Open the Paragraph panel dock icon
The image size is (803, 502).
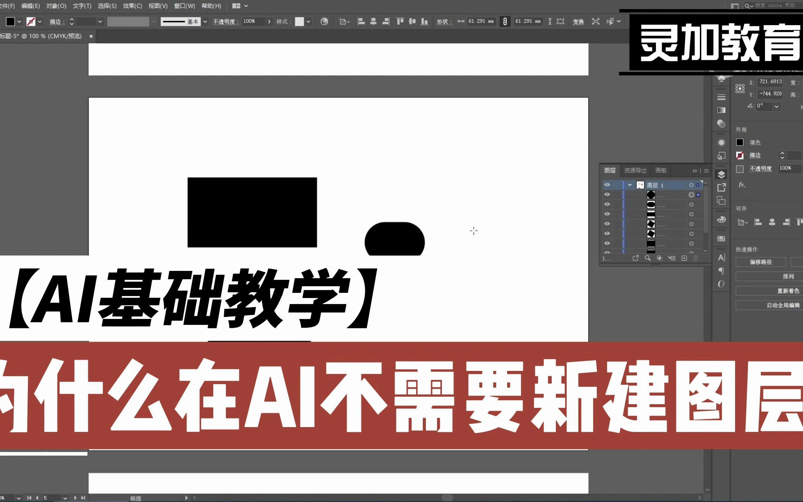click(x=721, y=271)
